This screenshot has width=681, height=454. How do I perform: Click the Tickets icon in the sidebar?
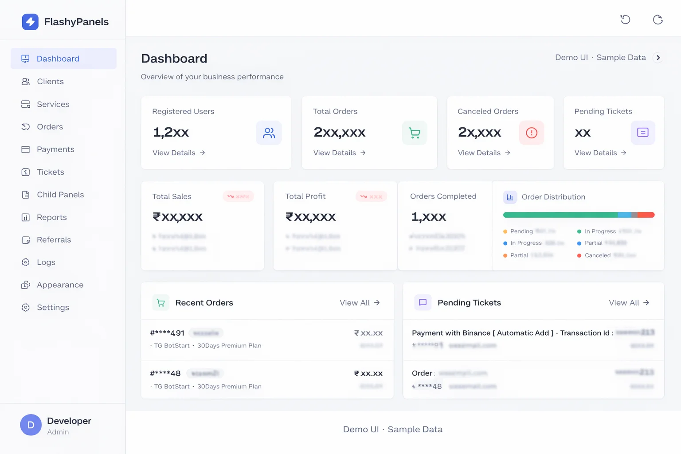click(26, 172)
